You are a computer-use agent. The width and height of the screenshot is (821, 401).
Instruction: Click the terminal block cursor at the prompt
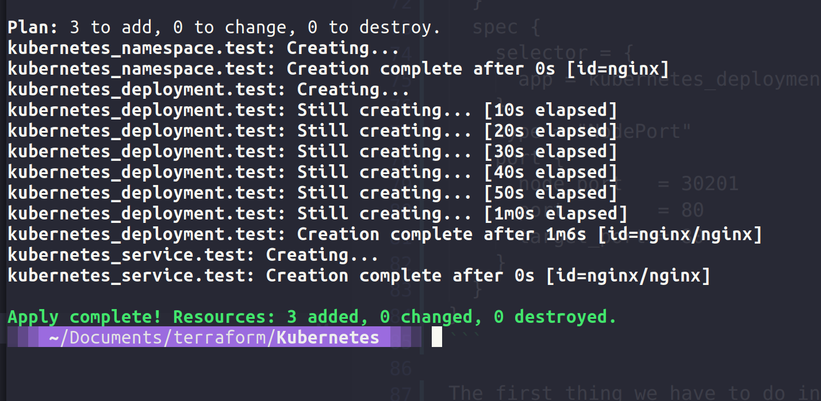(x=437, y=337)
